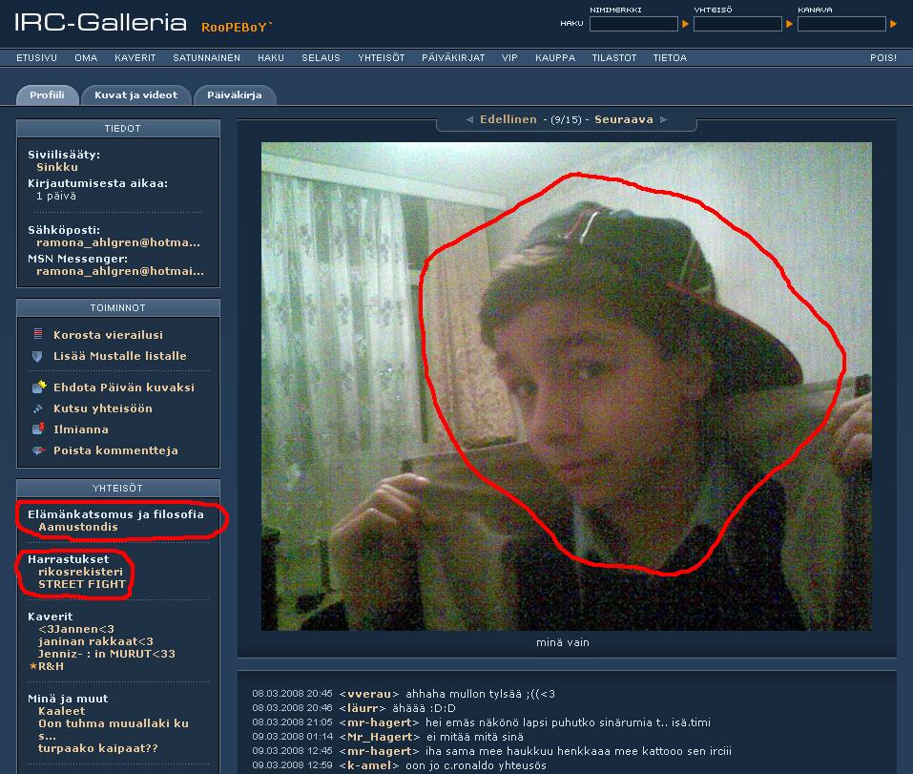Click commenter Mr_Hagert at 01:14
Image resolution: width=913 pixels, height=774 pixels.
379,737
